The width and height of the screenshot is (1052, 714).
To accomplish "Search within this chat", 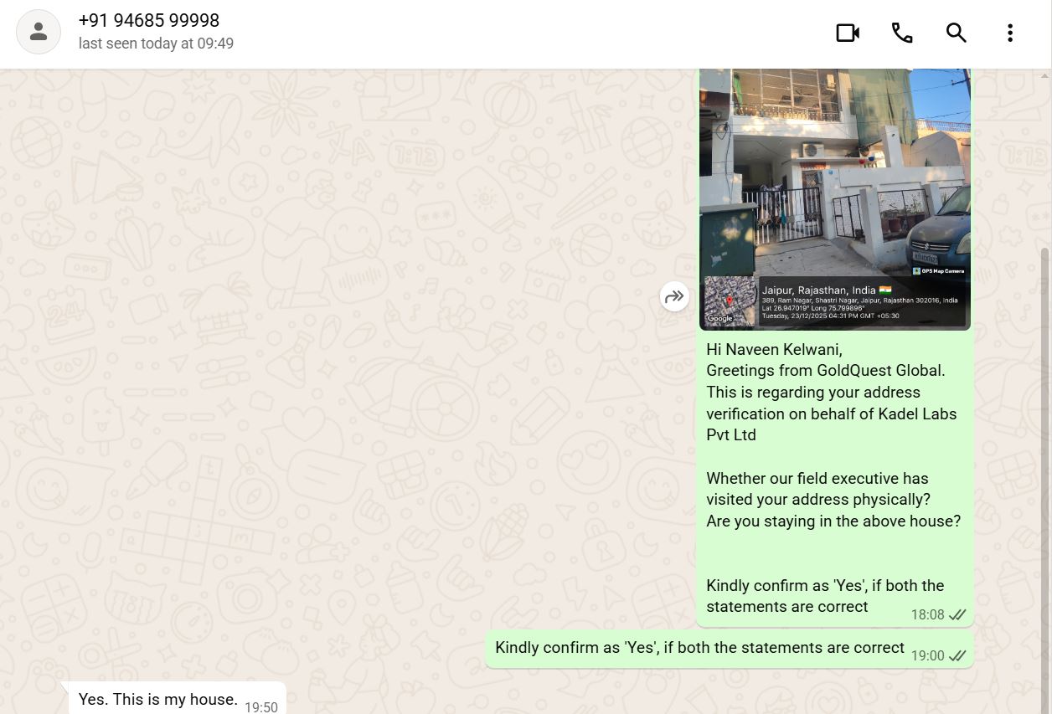I will [x=957, y=33].
